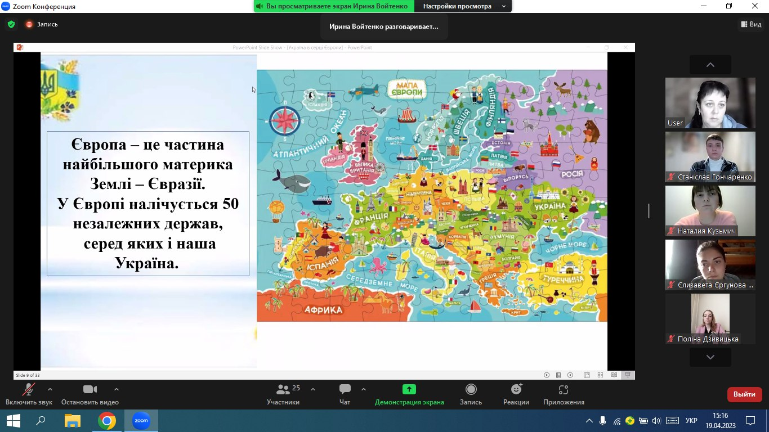Image resolution: width=769 pixels, height=432 pixels.
Task: Expand participants options chevron
Action: tap(313, 389)
